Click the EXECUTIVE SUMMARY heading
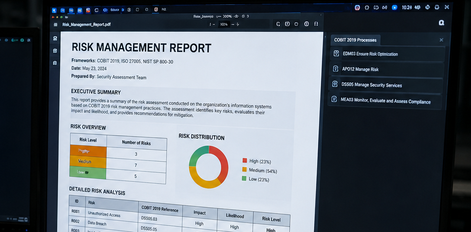 pyautogui.click(x=96, y=92)
